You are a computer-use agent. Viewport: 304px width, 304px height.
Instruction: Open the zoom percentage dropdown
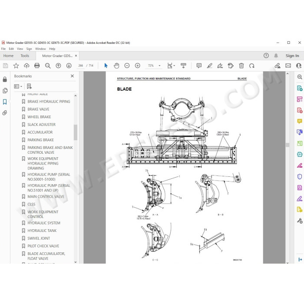[x=159, y=66]
